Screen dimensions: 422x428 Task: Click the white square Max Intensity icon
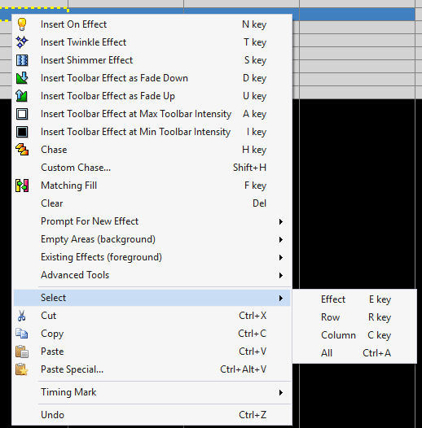pyautogui.click(x=22, y=114)
